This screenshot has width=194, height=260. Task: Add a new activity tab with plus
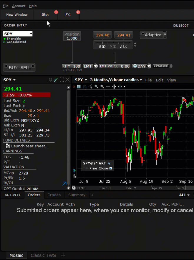pyautogui.click(x=92, y=195)
